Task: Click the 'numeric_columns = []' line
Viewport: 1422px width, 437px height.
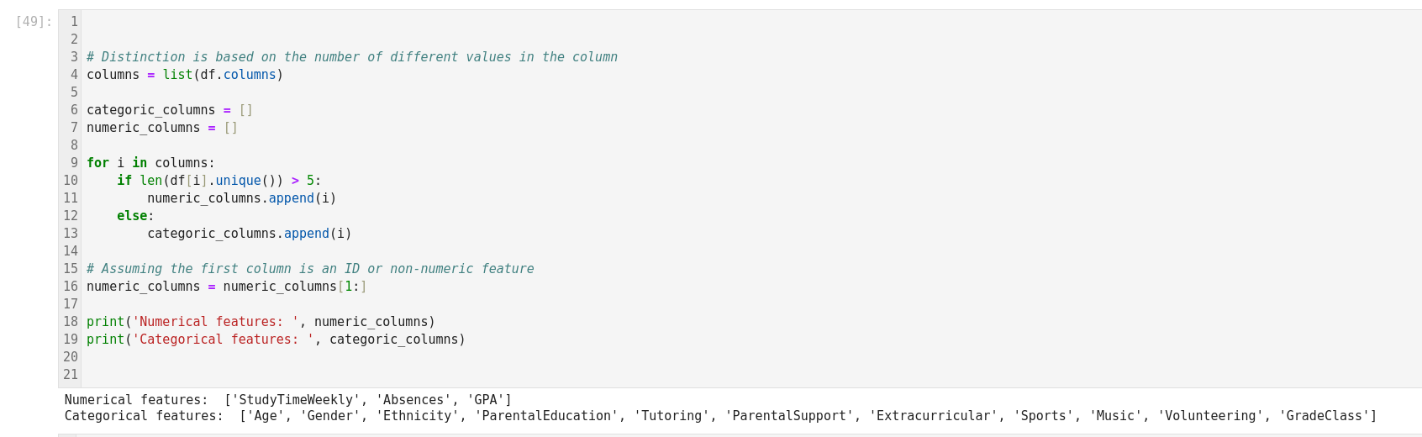Action: (x=161, y=128)
